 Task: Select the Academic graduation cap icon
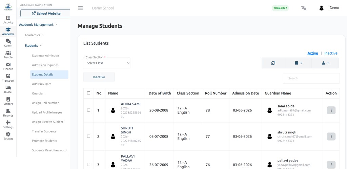coord(8,30)
